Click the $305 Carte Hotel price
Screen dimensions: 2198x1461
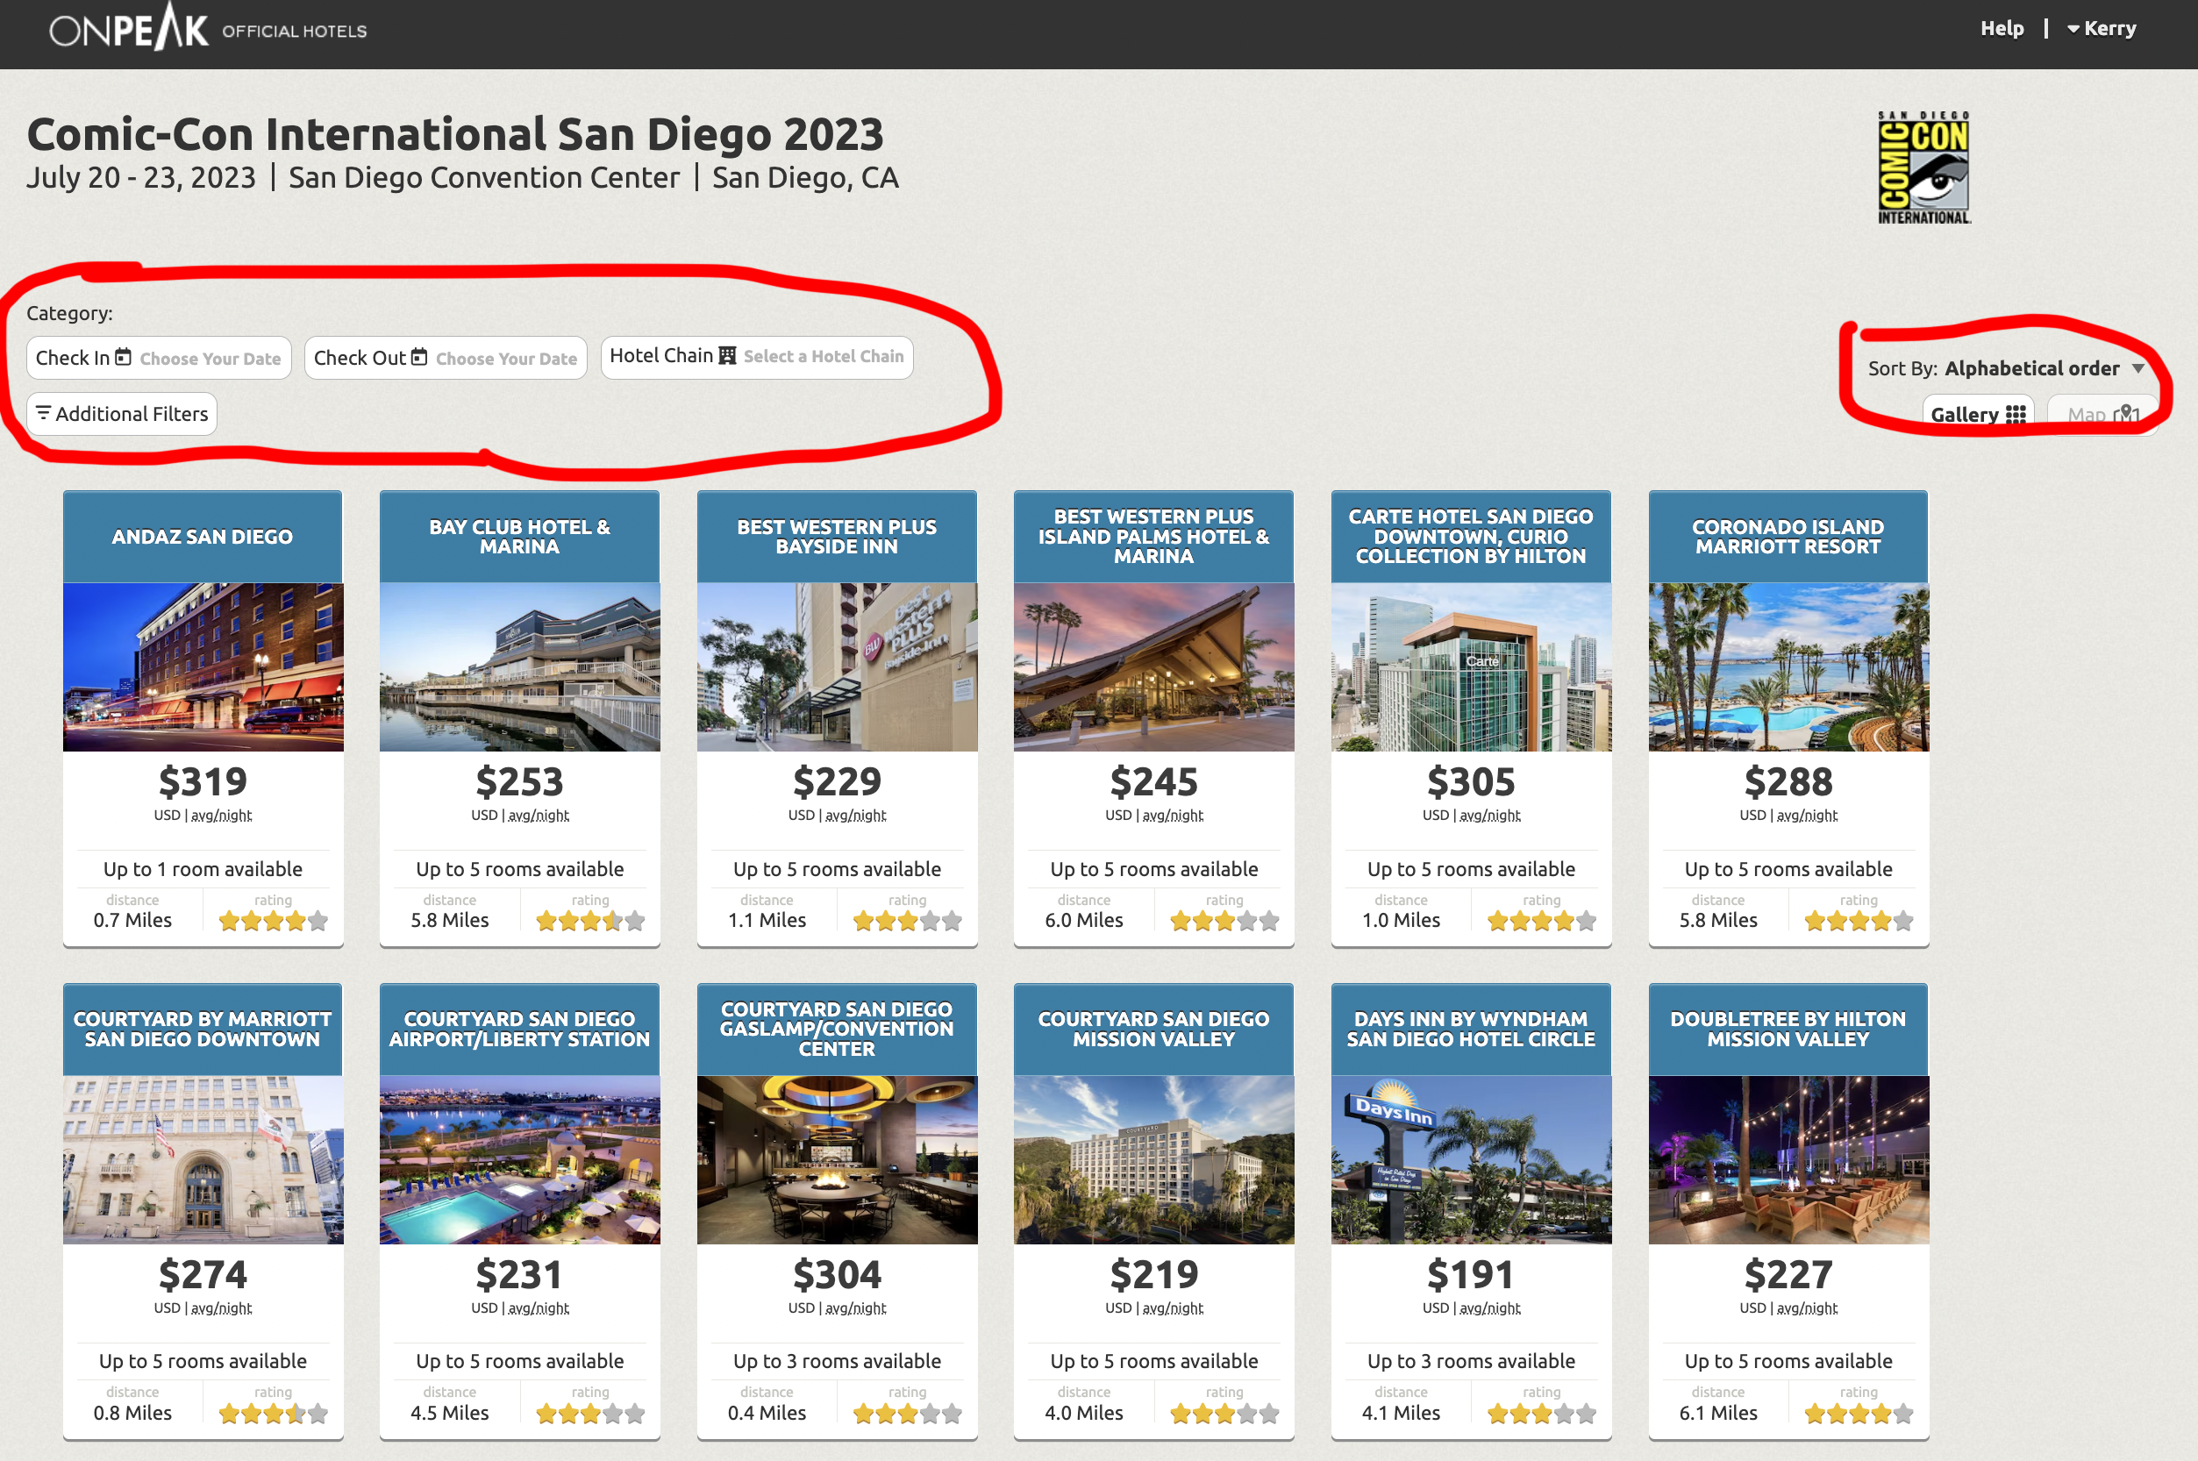[x=1471, y=781]
